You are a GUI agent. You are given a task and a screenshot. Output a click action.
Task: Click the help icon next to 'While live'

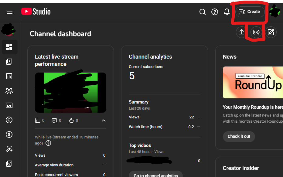point(48,143)
